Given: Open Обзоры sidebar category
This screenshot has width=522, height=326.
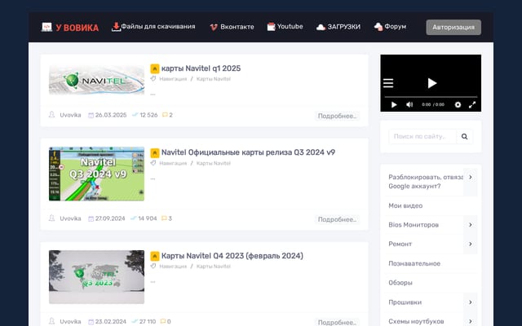Looking at the screenshot, I should click(400, 283).
